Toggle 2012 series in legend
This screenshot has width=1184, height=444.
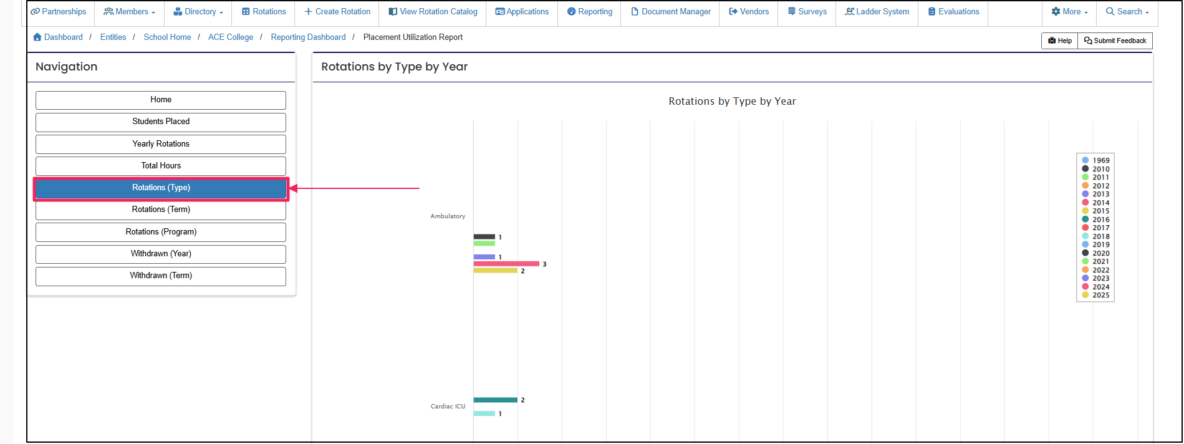coord(1095,186)
